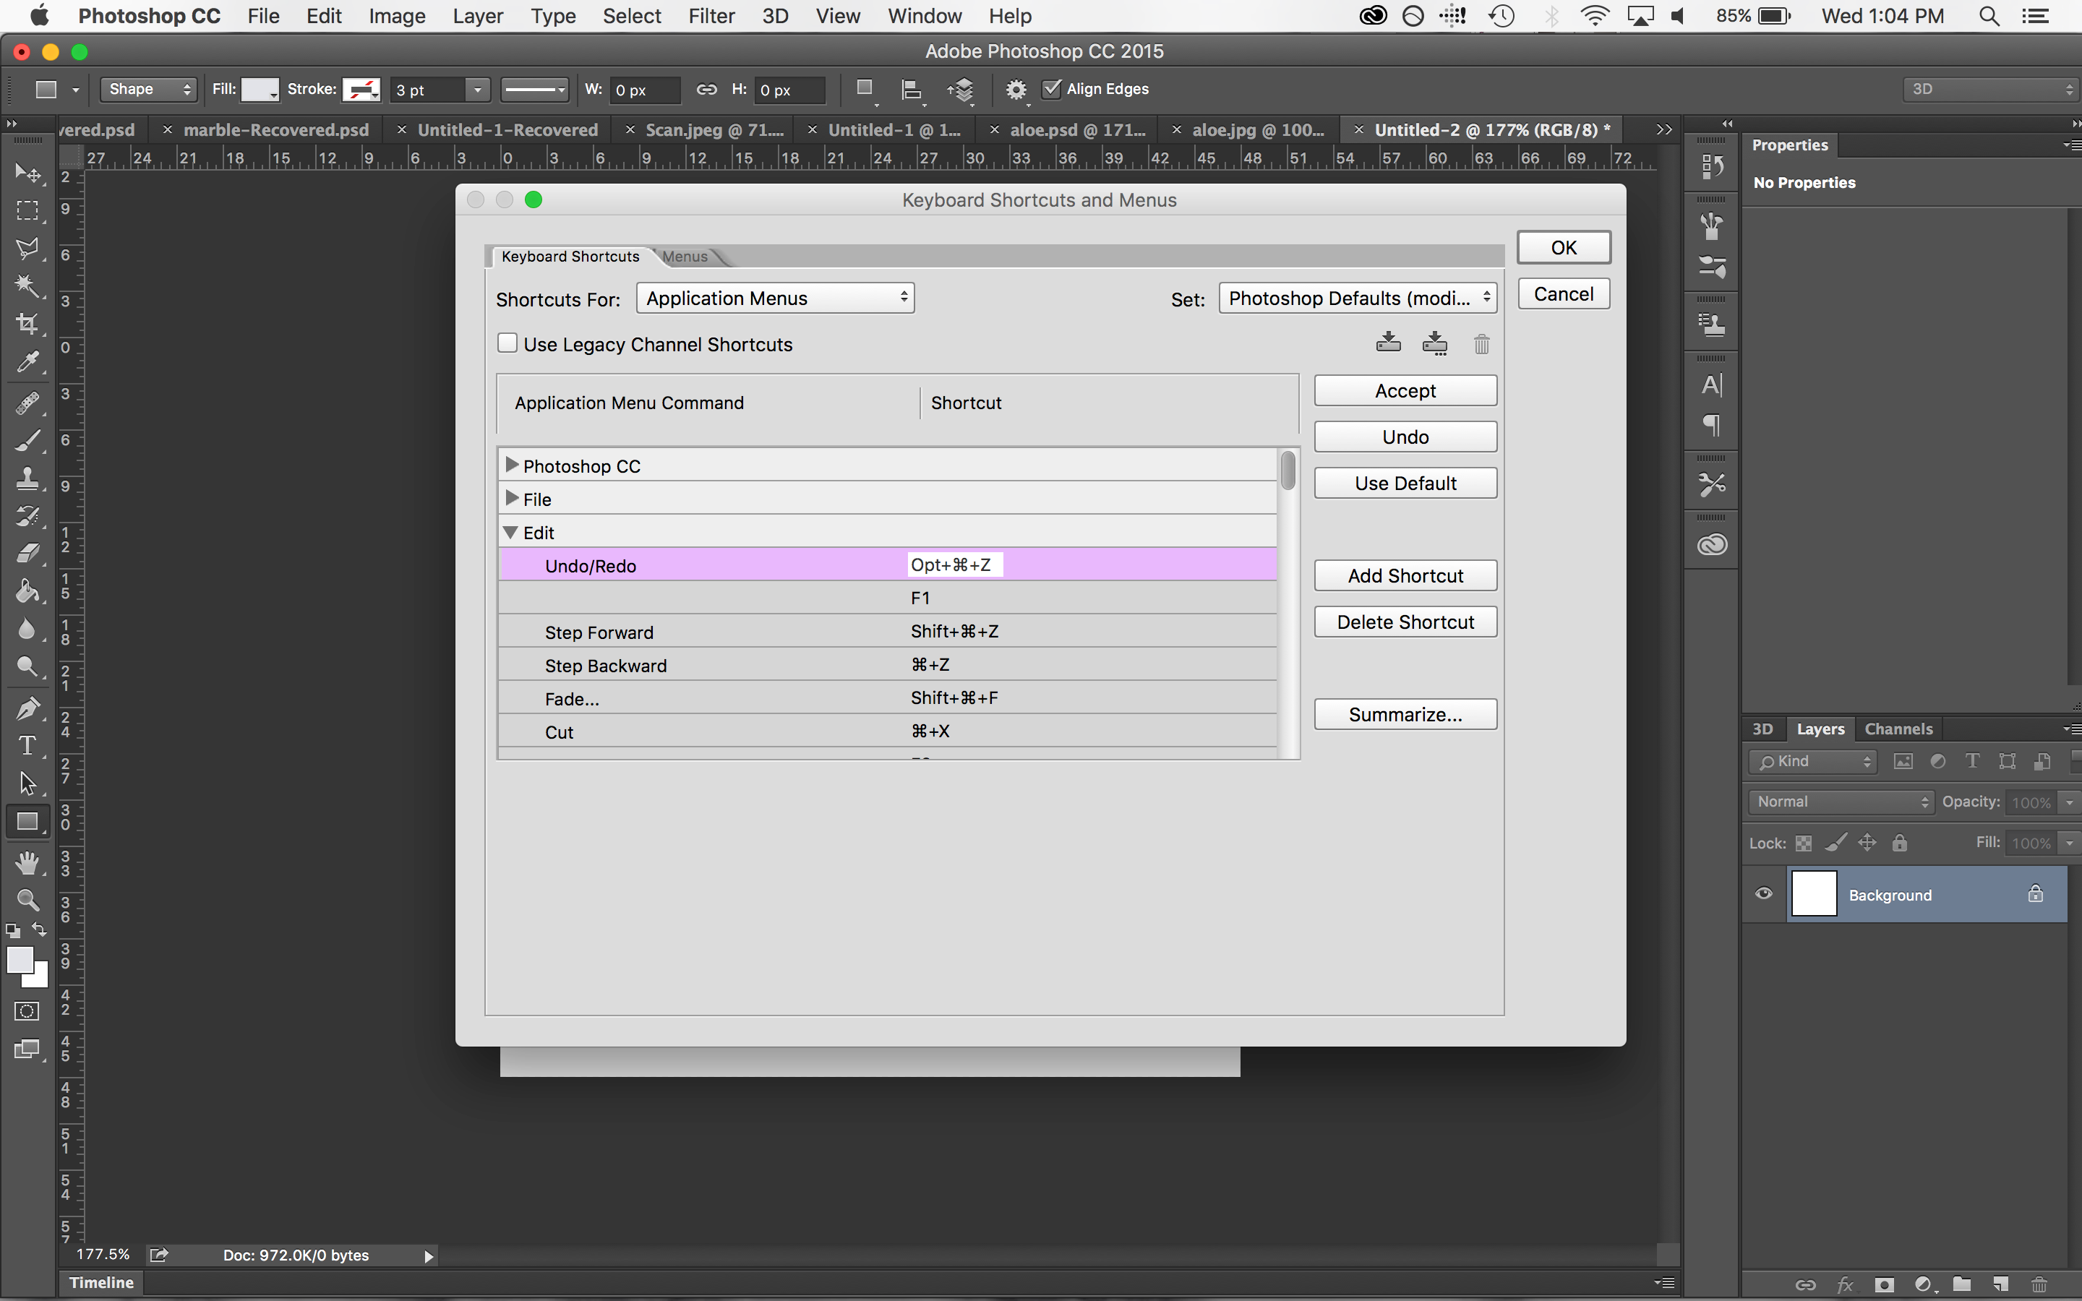
Task: Select the Lasso tool
Action: point(27,249)
